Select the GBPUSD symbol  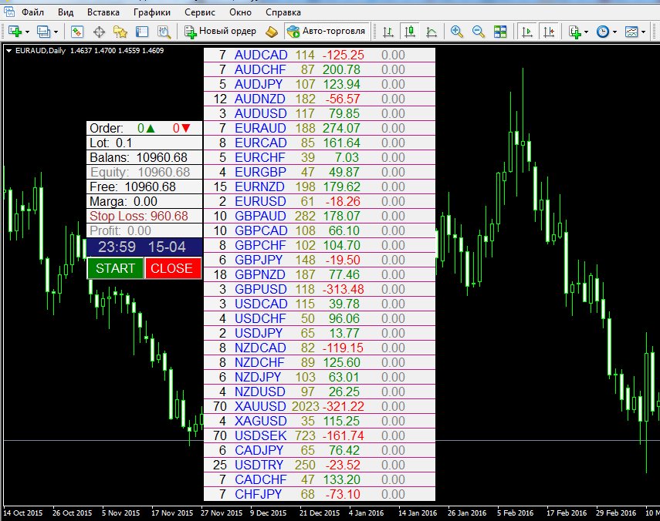pos(261,289)
